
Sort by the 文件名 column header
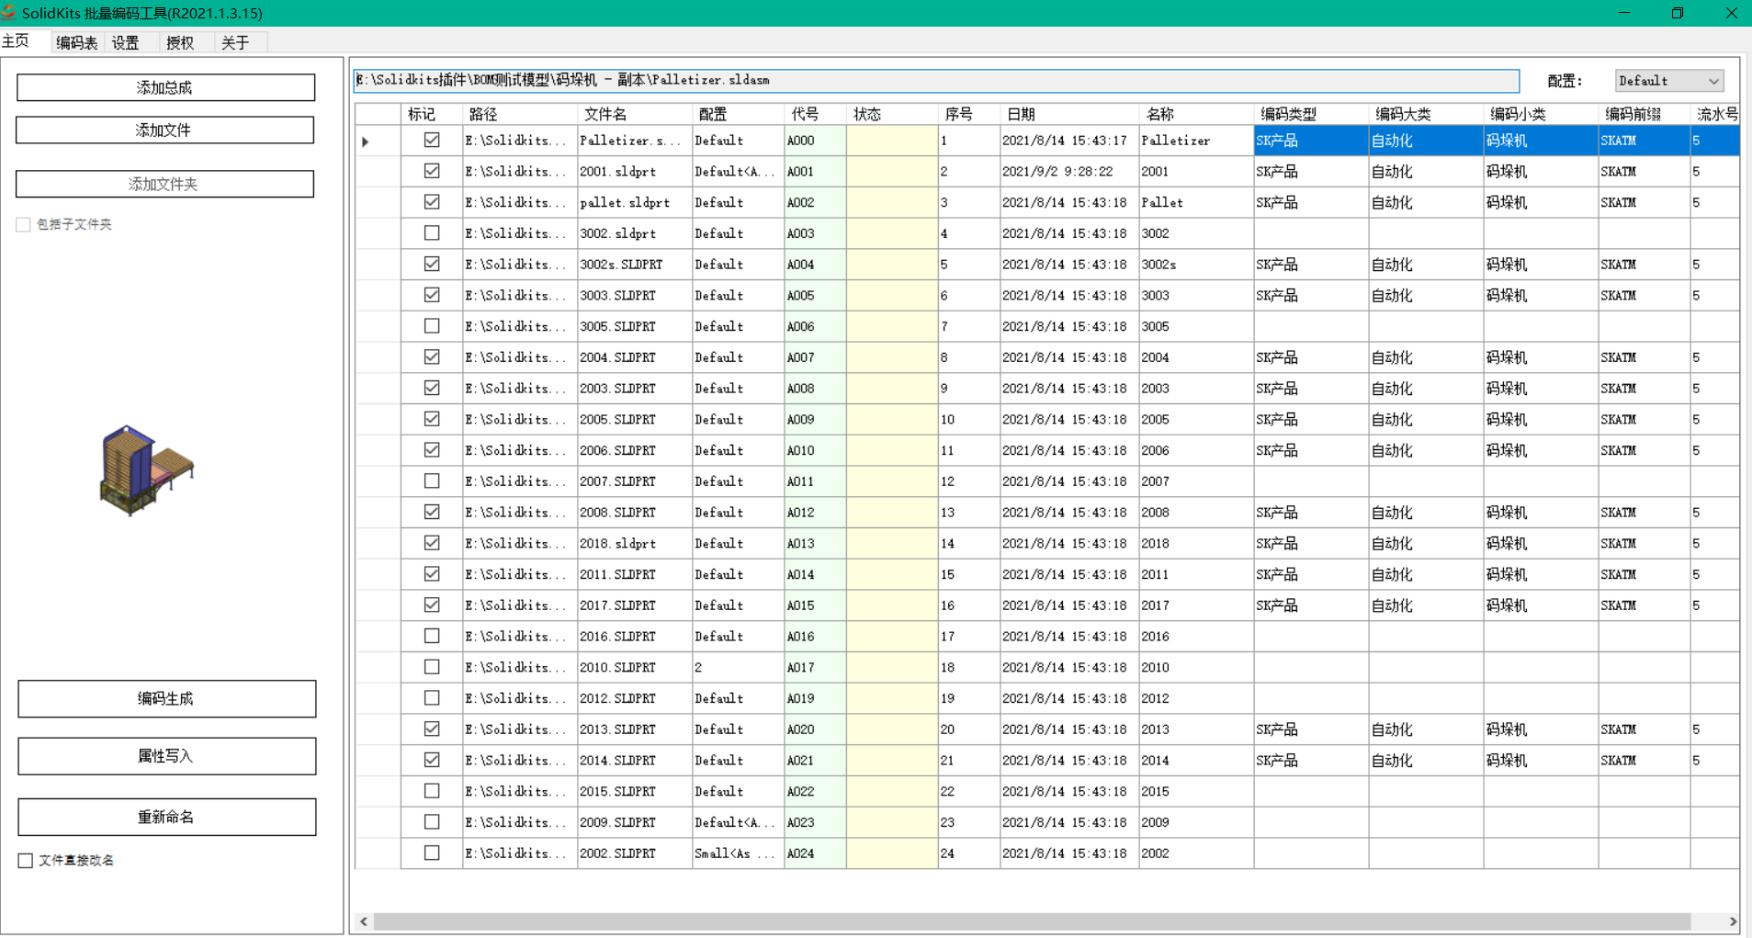click(x=605, y=114)
